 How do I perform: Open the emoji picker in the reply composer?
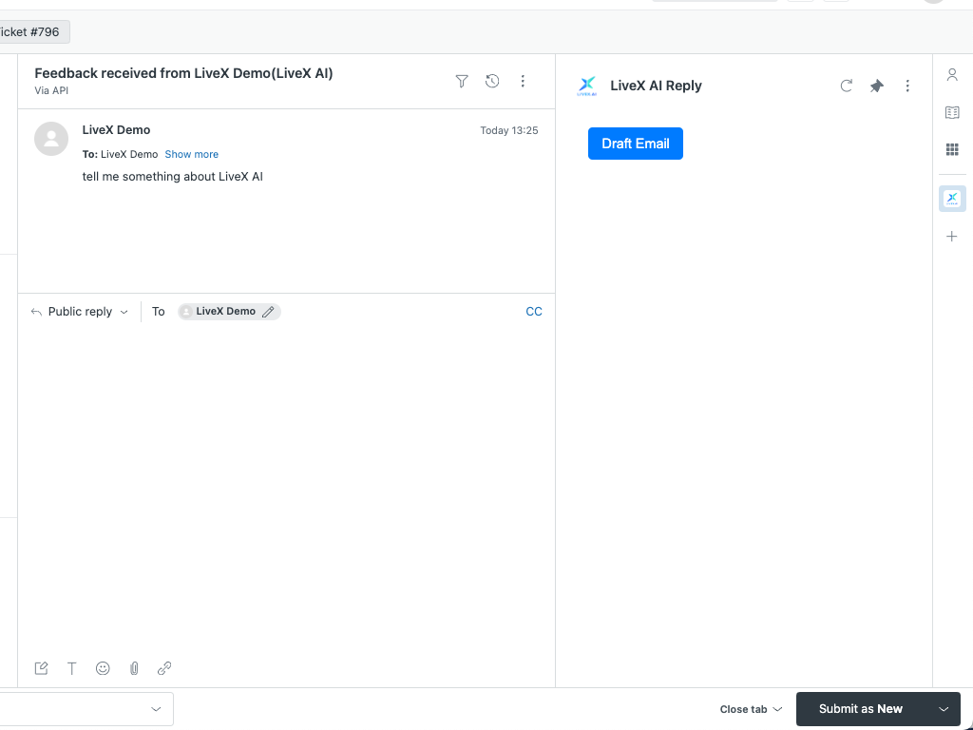tap(103, 668)
